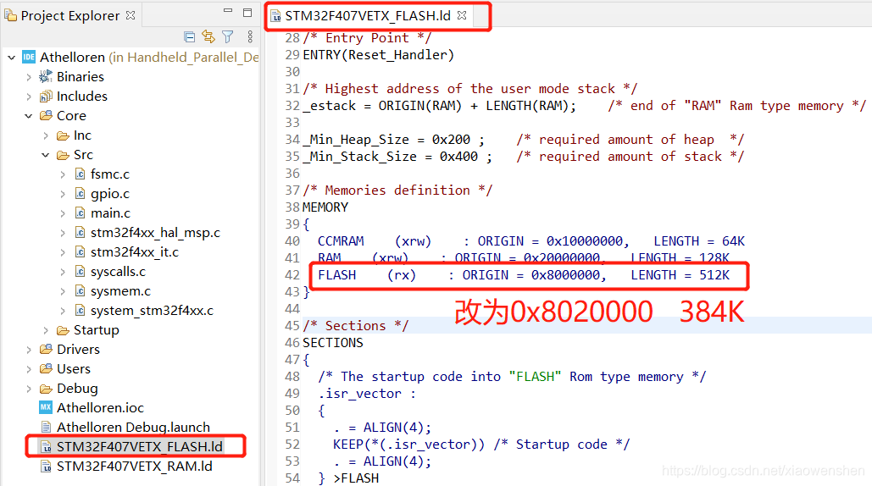Select main.c in the Src folder
This screenshot has width=872, height=486.
point(111,213)
